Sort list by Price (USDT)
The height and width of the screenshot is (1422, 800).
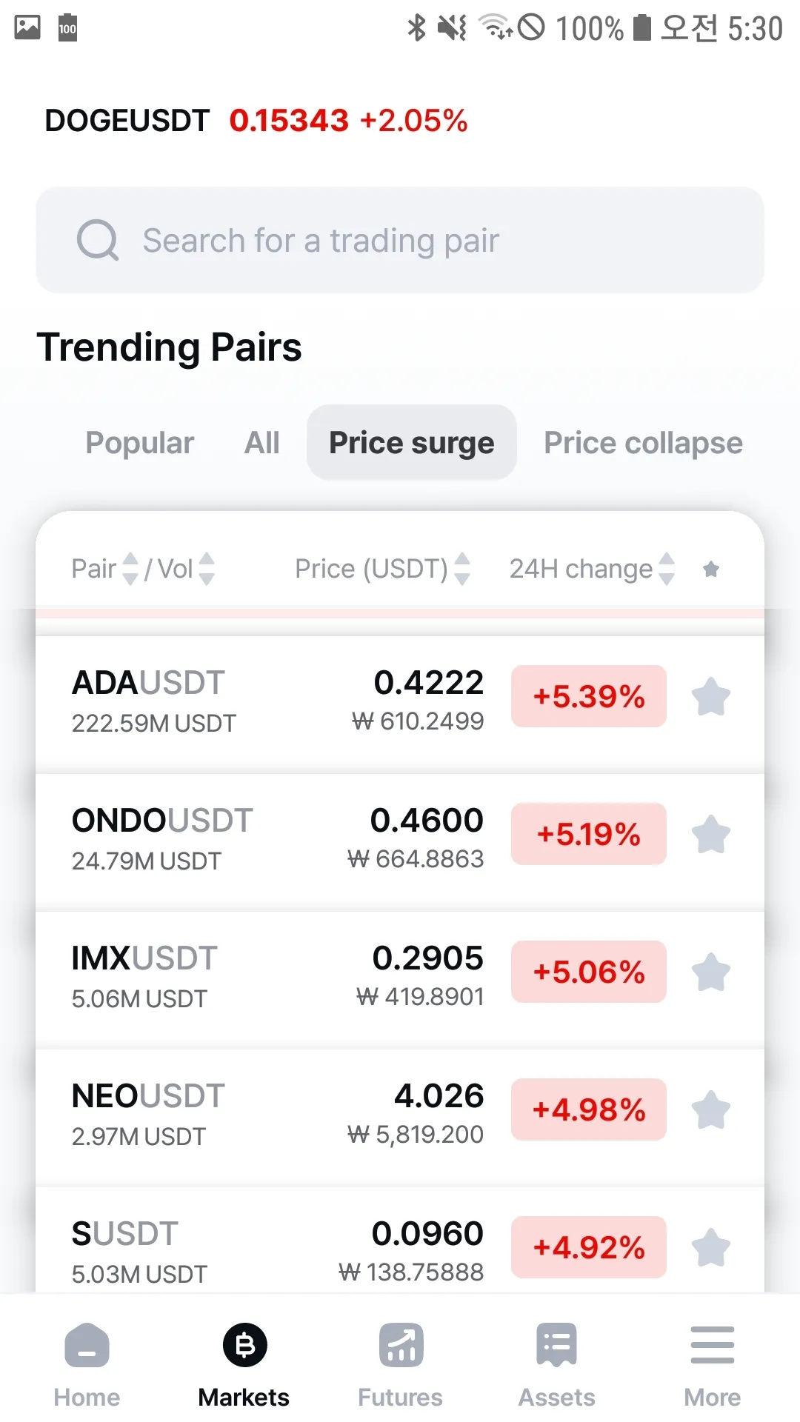coord(462,569)
